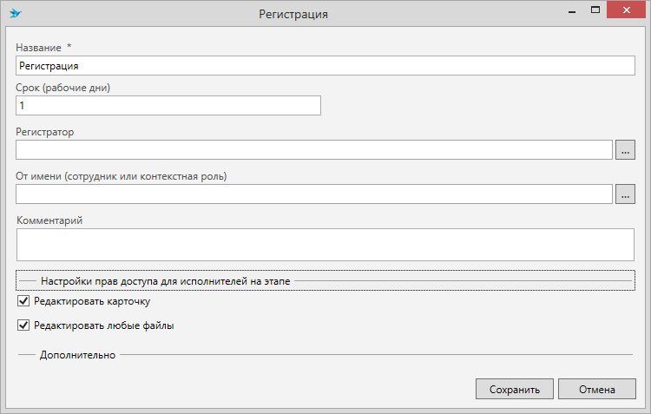Image resolution: width=651 pixels, height=414 pixels.
Task: Collapse Настройки прав доступа section header
Action: tap(165, 281)
